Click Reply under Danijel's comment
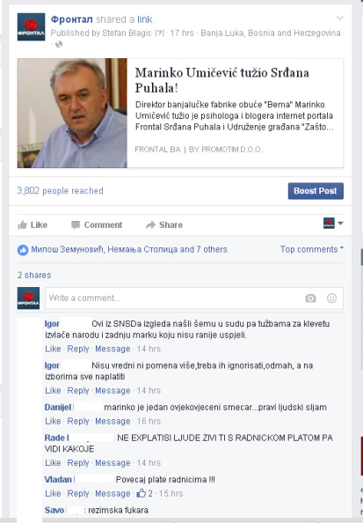 pos(78,421)
